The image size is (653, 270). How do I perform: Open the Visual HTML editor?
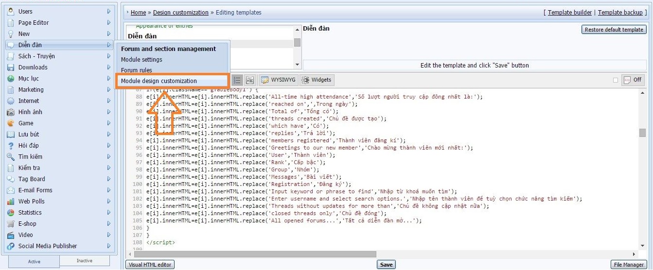(x=150, y=265)
